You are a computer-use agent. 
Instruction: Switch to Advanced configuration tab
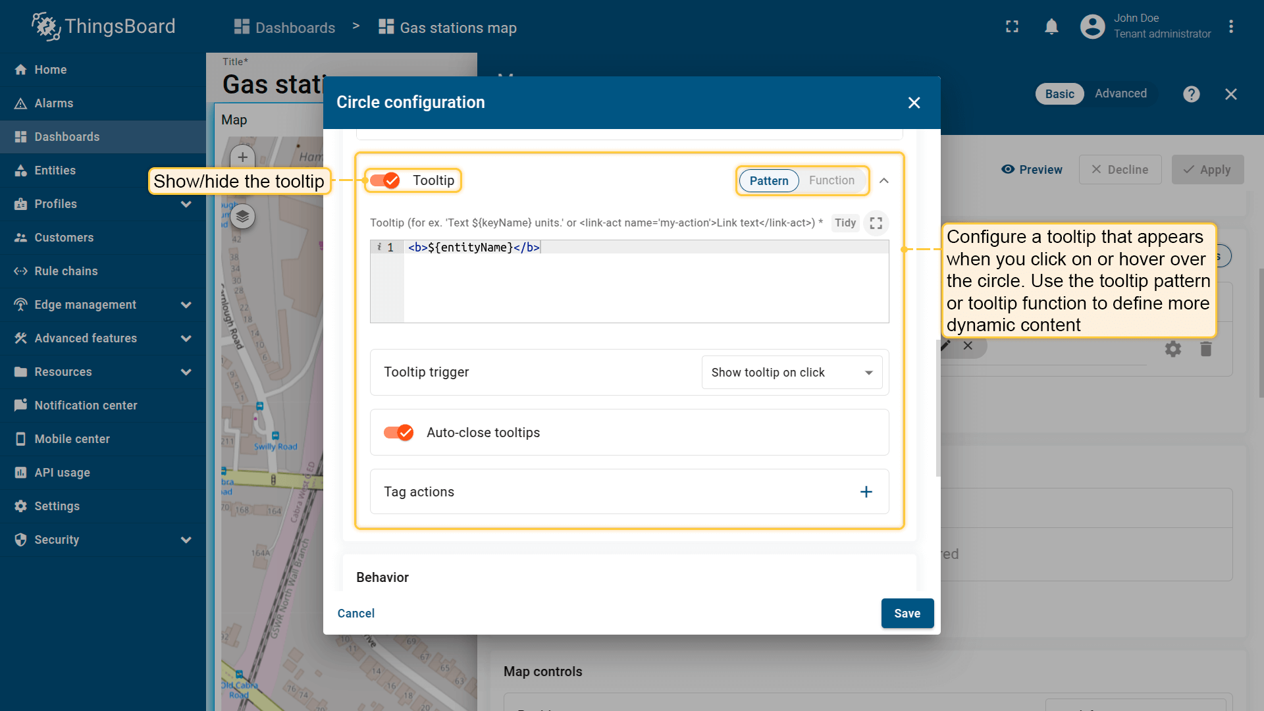coord(1120,93)
